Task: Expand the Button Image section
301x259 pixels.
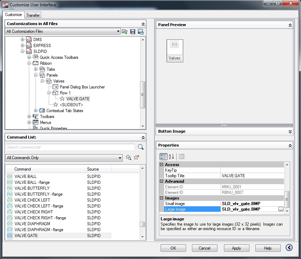Action: (x=290, y=132)
